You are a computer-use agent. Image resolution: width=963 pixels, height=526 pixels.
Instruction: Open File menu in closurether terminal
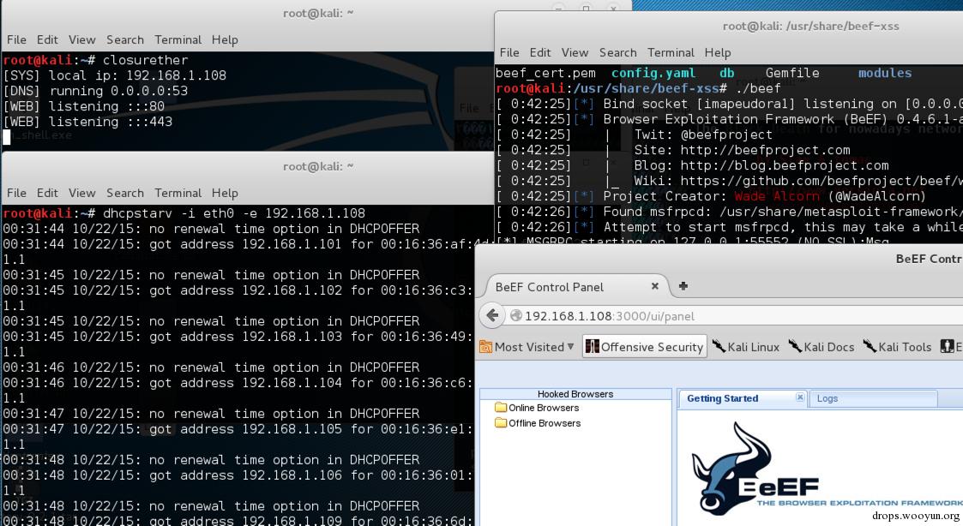(x=16, y=40)
